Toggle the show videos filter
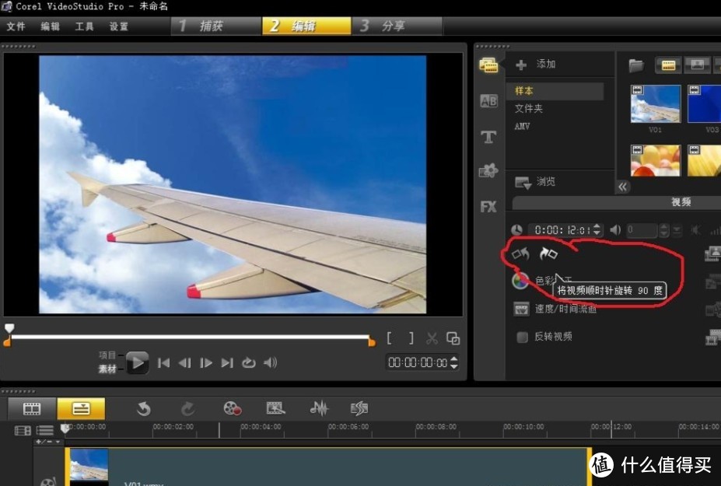Image resolution: width=721 pixels, height=486 pixels. [x=668, y=66]
